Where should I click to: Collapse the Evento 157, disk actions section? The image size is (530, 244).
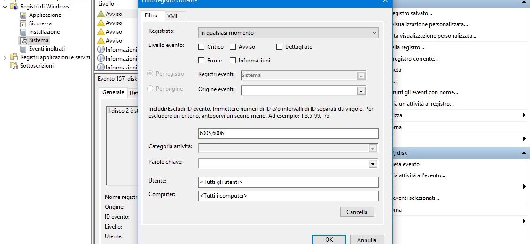pos(523,153)
